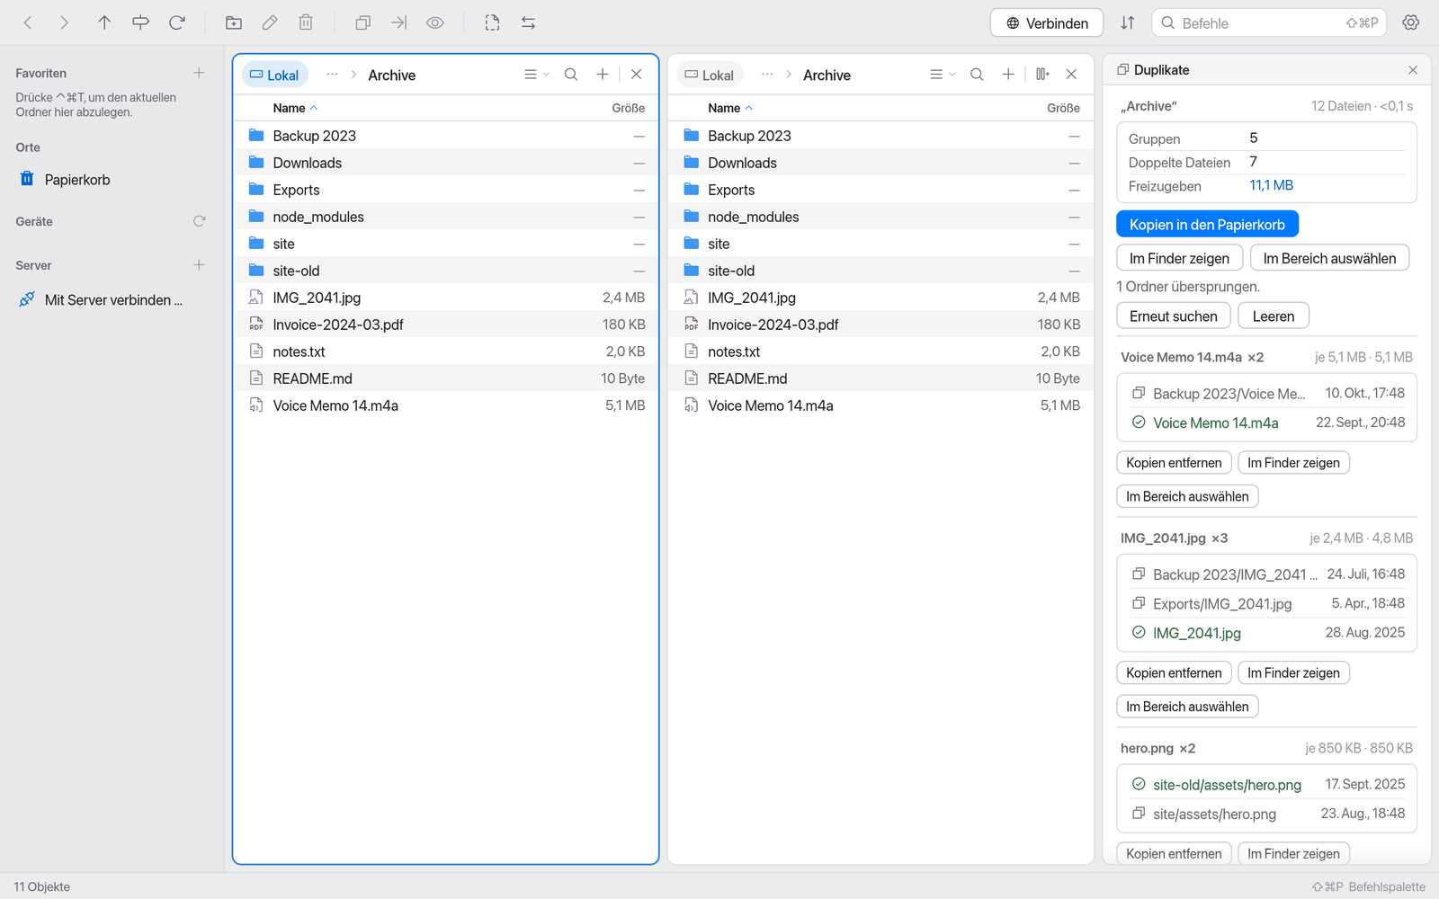The width and height of the screenshot is (1439, 899).
Task: Add a server with the Server plus
Action: pyautogui.click(x=199, y=265)
